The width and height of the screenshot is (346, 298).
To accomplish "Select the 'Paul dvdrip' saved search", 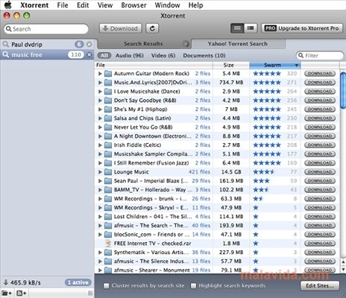I will 47,45.
